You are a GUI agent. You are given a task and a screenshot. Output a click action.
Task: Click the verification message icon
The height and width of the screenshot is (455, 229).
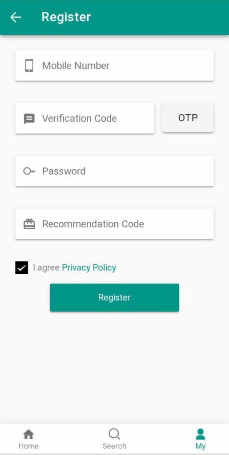pyautogui.click(x=29, y=119)
